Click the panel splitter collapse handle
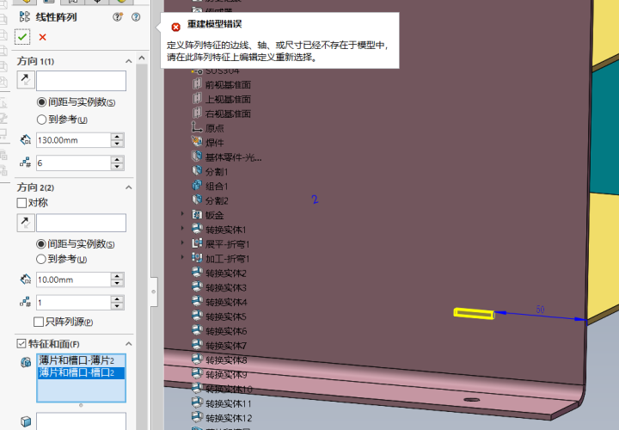Screen dimensions: 619x430 (154, 292)
